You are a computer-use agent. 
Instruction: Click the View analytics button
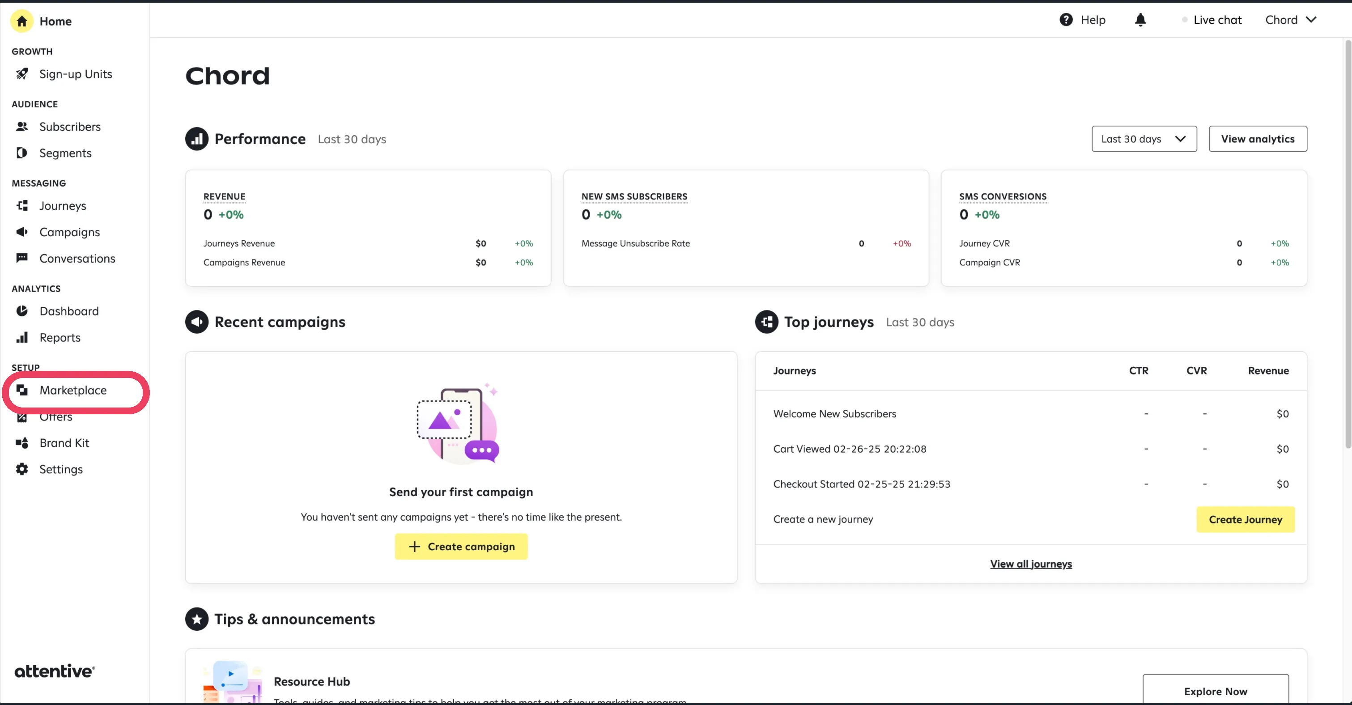(1258, 139)
